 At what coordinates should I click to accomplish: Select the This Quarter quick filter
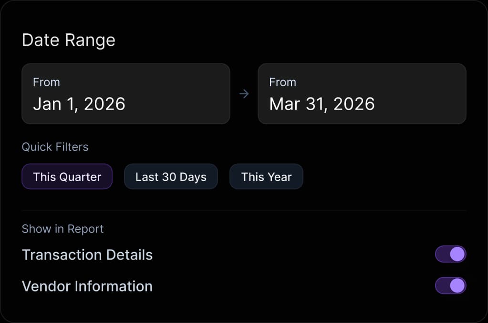tap(67, 177)
